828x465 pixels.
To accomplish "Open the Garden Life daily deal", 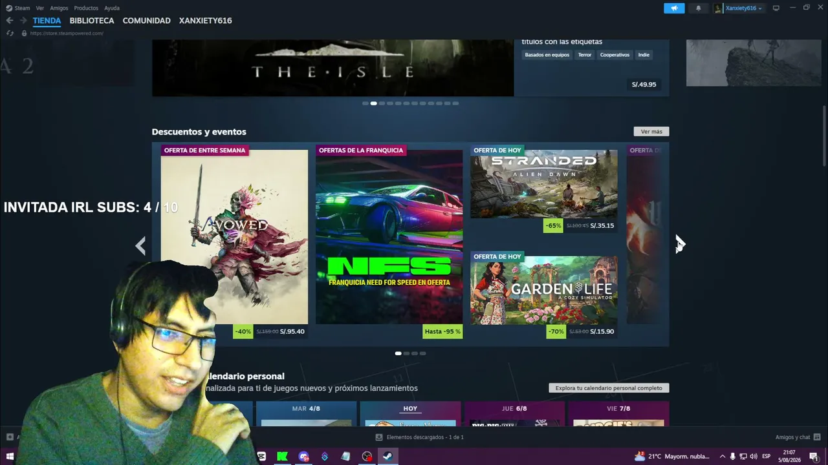I will 543,290.
